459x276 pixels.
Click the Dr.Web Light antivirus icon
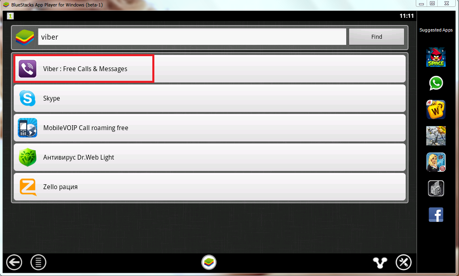(x=27, y=158)
